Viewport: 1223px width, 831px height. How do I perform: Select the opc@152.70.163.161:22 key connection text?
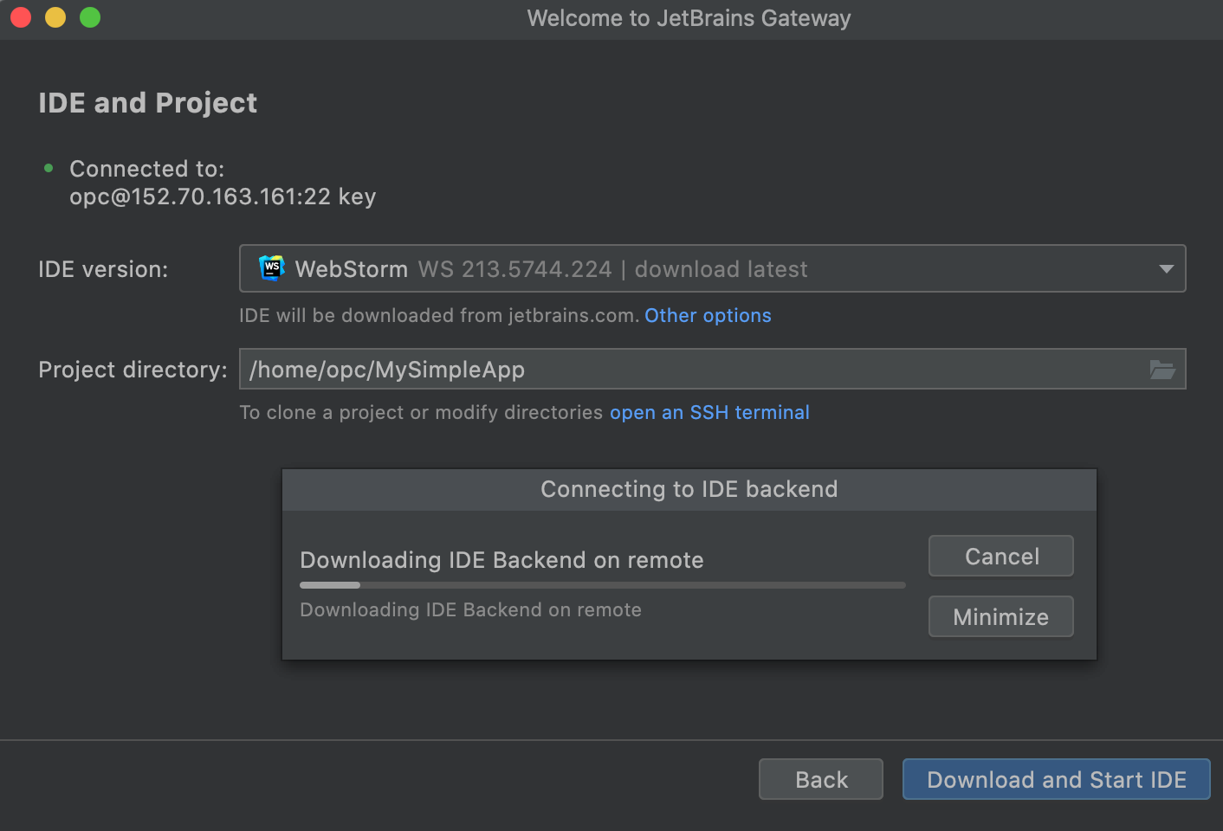click(x=223, y=196)
